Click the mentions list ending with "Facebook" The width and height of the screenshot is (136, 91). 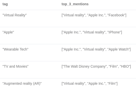click(x=94, y=15)
